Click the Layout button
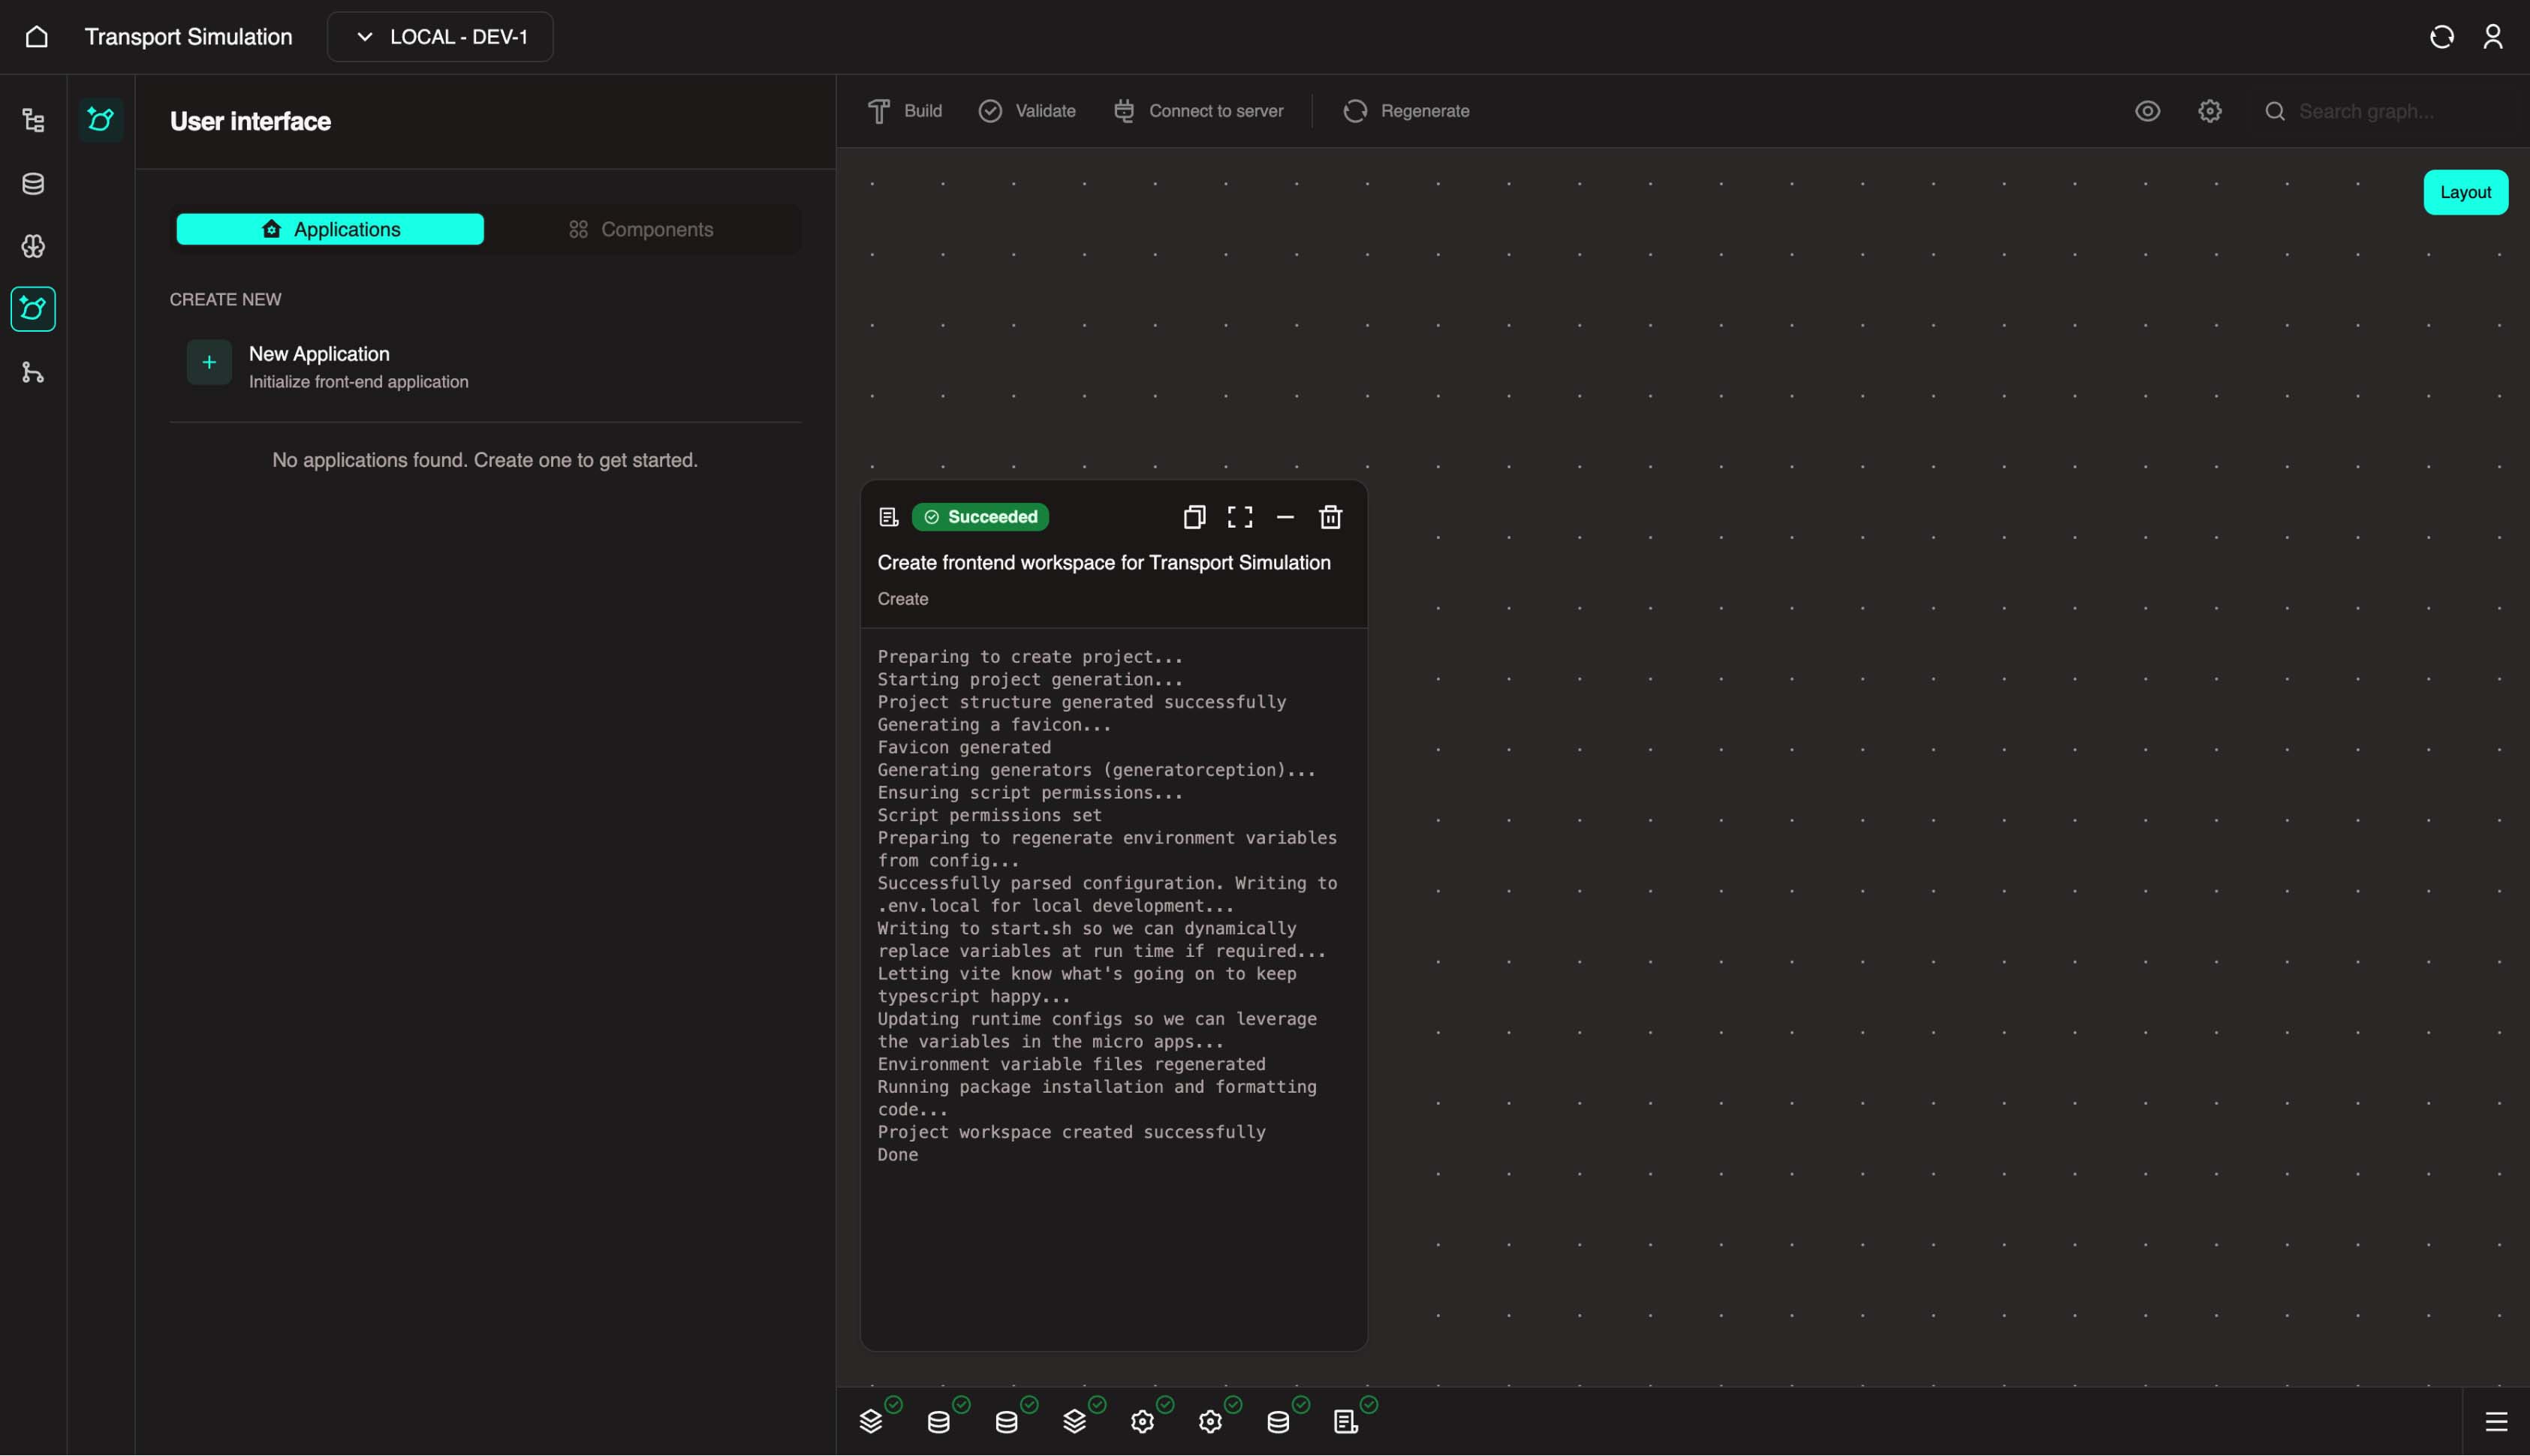This screenshot has height=1456, width=2530. (x=2465, y=192)
